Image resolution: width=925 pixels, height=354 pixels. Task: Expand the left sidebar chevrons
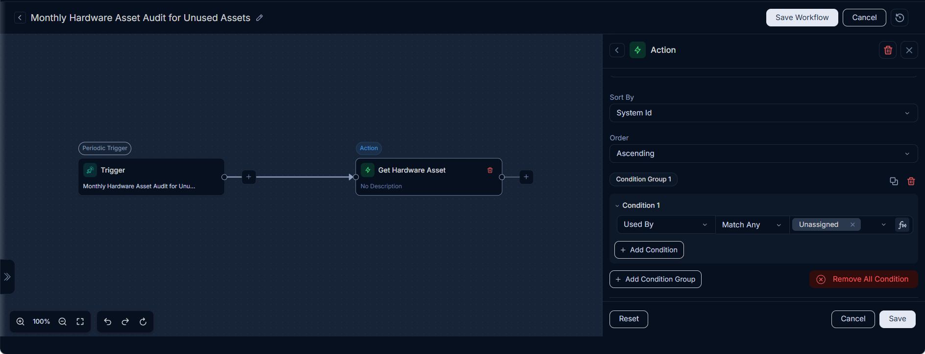pyautogui.click(x=7, y=277)
